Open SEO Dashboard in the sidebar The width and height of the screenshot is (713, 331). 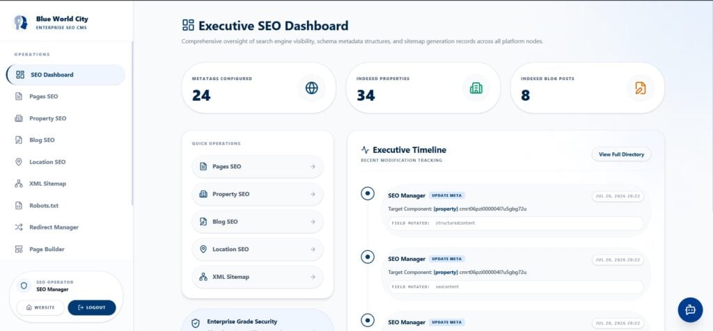(66, 75)
